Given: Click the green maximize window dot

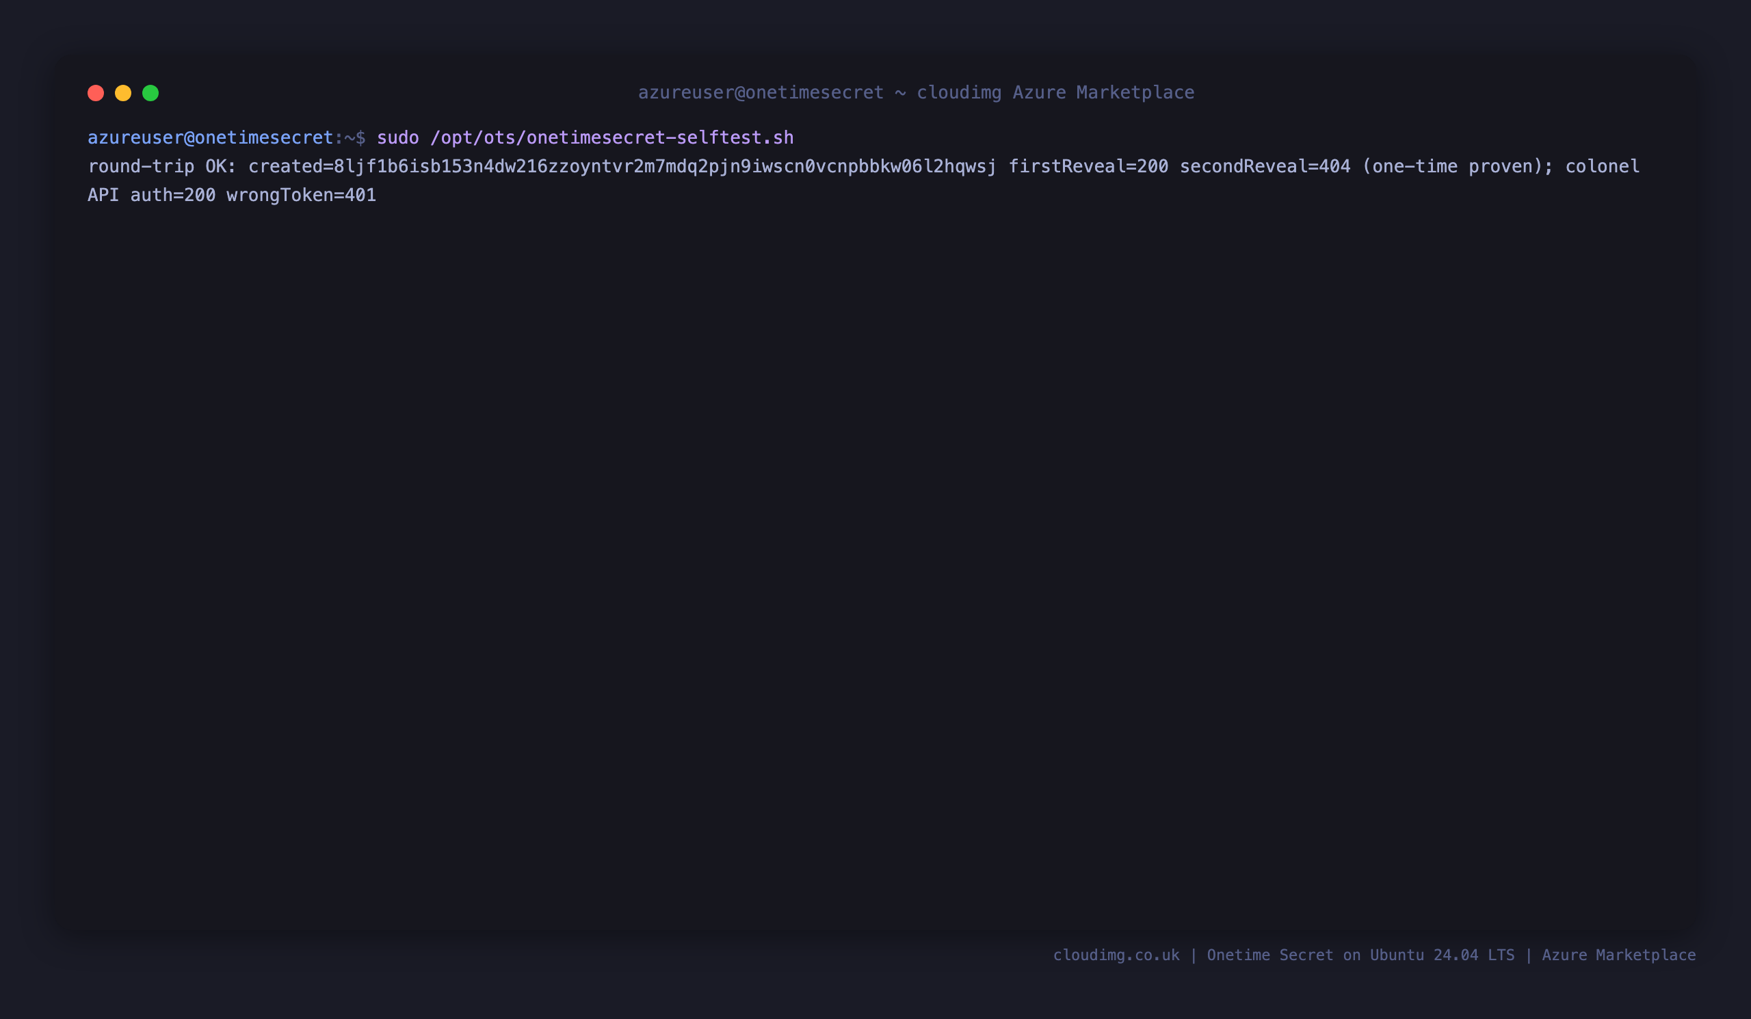Looking at the screenshot, I should click(x=150, y=93).
